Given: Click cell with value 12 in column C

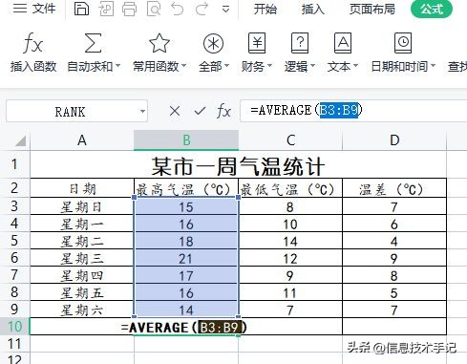Looking at the screenshot, I should (290, 258).
